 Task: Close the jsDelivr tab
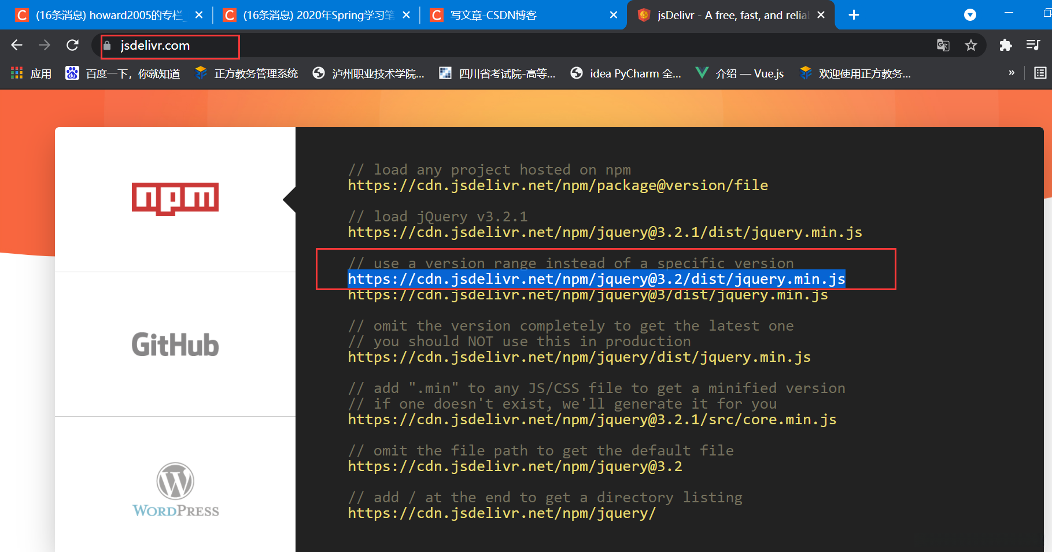[821, 15]
